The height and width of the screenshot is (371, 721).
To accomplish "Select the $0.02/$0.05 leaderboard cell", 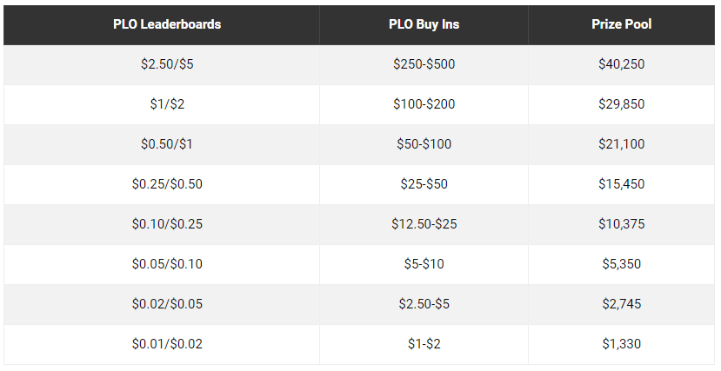I will tap(162, 304).
